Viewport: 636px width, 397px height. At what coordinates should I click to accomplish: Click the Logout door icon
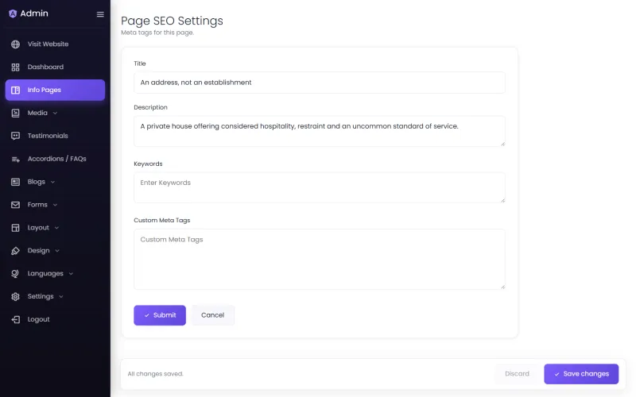pos(15,320)
